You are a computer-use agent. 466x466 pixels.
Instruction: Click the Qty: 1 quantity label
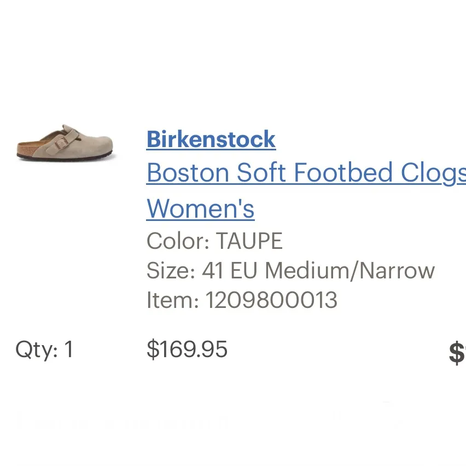point(44,349)
